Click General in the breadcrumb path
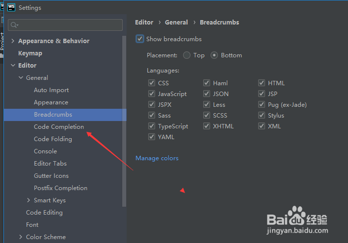348x243 pixels. [176, 23]
